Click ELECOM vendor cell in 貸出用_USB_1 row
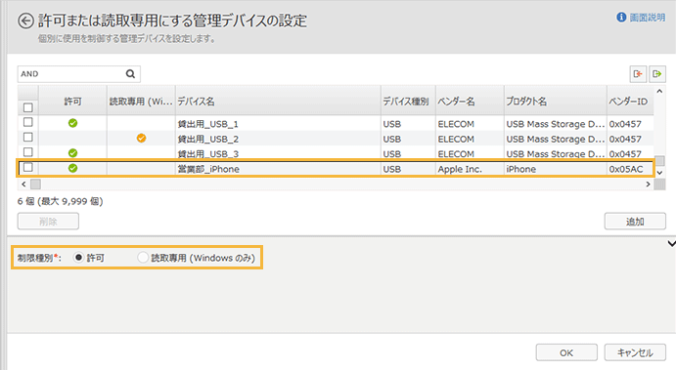Viewport: 676px width, 370px height. [470, 124]
